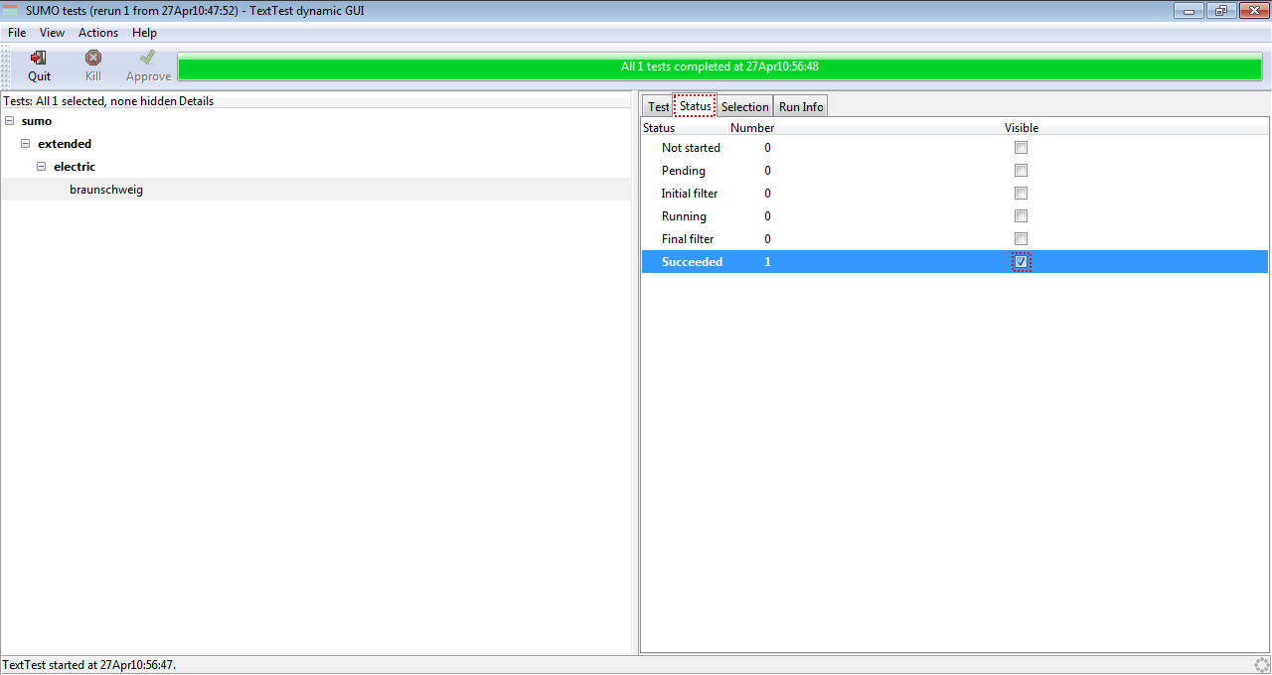1272x675 pixels.
Task: Check the Pending visible checkbox
Action: 1021,171
